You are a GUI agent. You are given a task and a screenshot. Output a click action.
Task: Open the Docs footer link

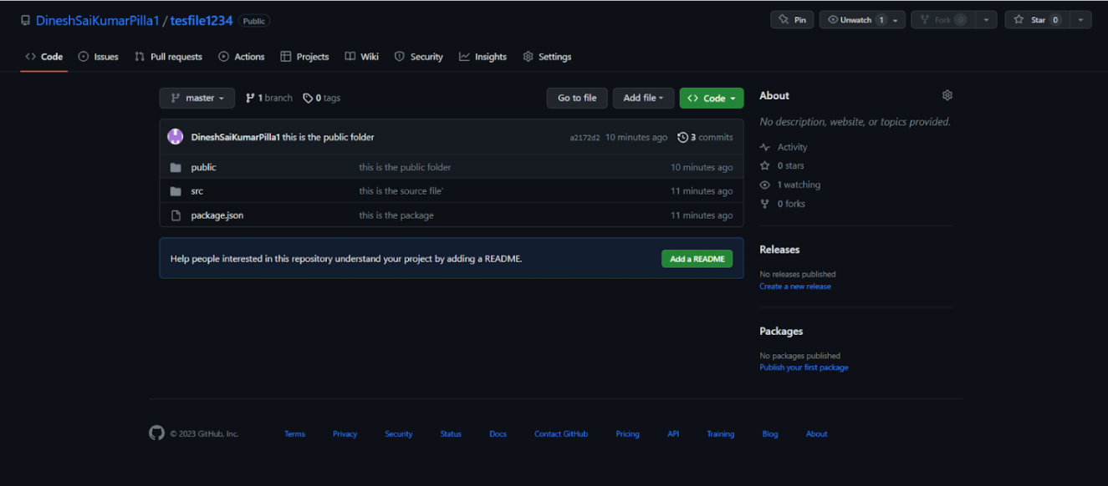click(x=498, y=434)
